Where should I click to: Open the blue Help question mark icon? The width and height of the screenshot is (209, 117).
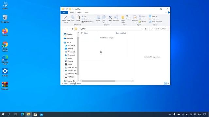[x=169, y=12]
